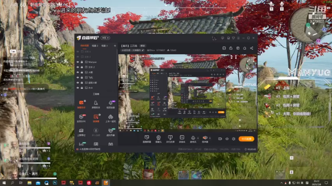Click the microphone icon in the bottom toolbar
Viewport: 332px width, 186px height.
(x=193, y=138)
